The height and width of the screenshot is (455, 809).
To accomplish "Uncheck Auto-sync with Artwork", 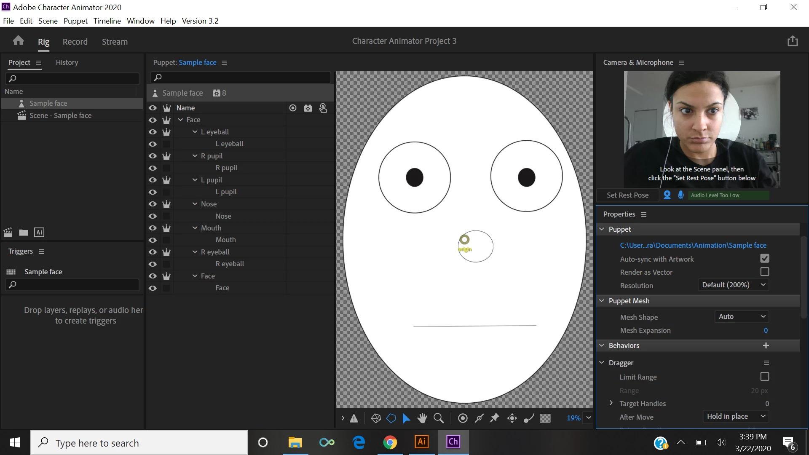I will pos(764,258).
